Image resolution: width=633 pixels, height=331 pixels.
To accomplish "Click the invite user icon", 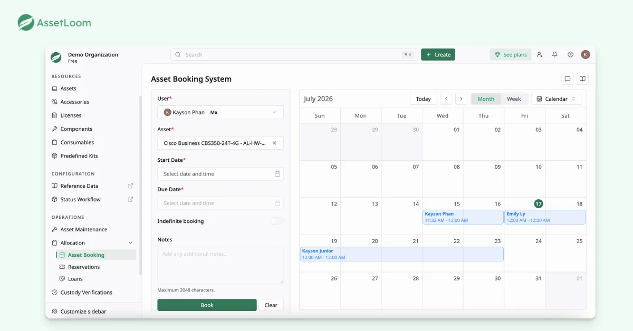I will [540, 55].
